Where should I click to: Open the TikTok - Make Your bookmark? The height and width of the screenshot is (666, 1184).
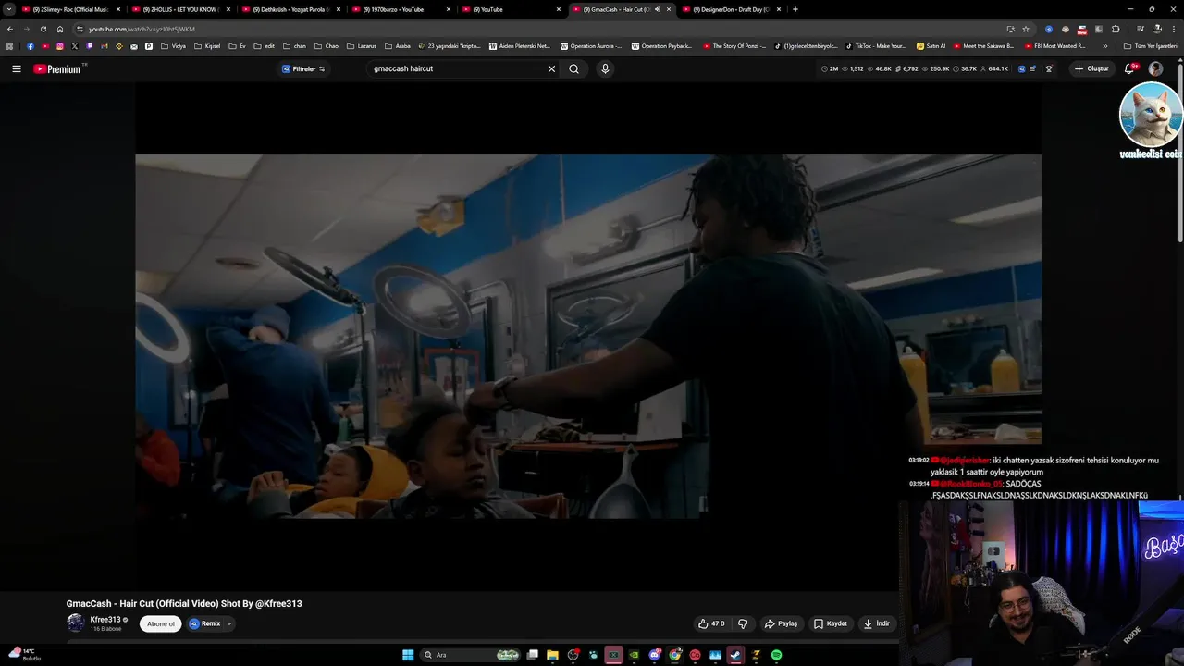875,45
